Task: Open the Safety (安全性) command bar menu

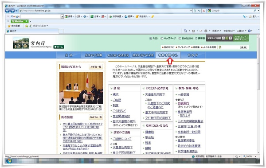Action: point(229,31)
